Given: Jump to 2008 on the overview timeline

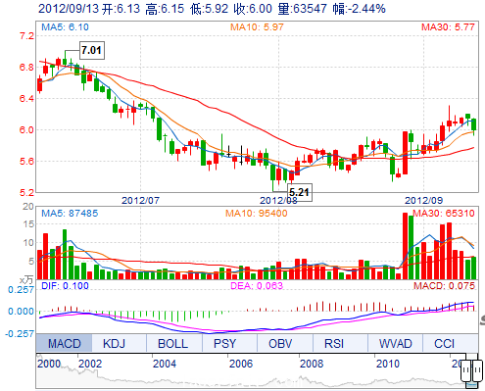Looking at the screenshot, I should point(312,364).
